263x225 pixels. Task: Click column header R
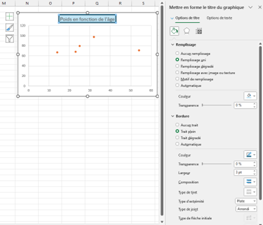[120, 3]
